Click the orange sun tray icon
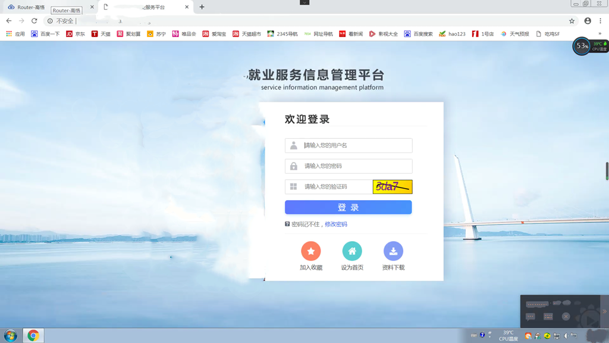Screen dimensions: 609x343 coord(528,336)
